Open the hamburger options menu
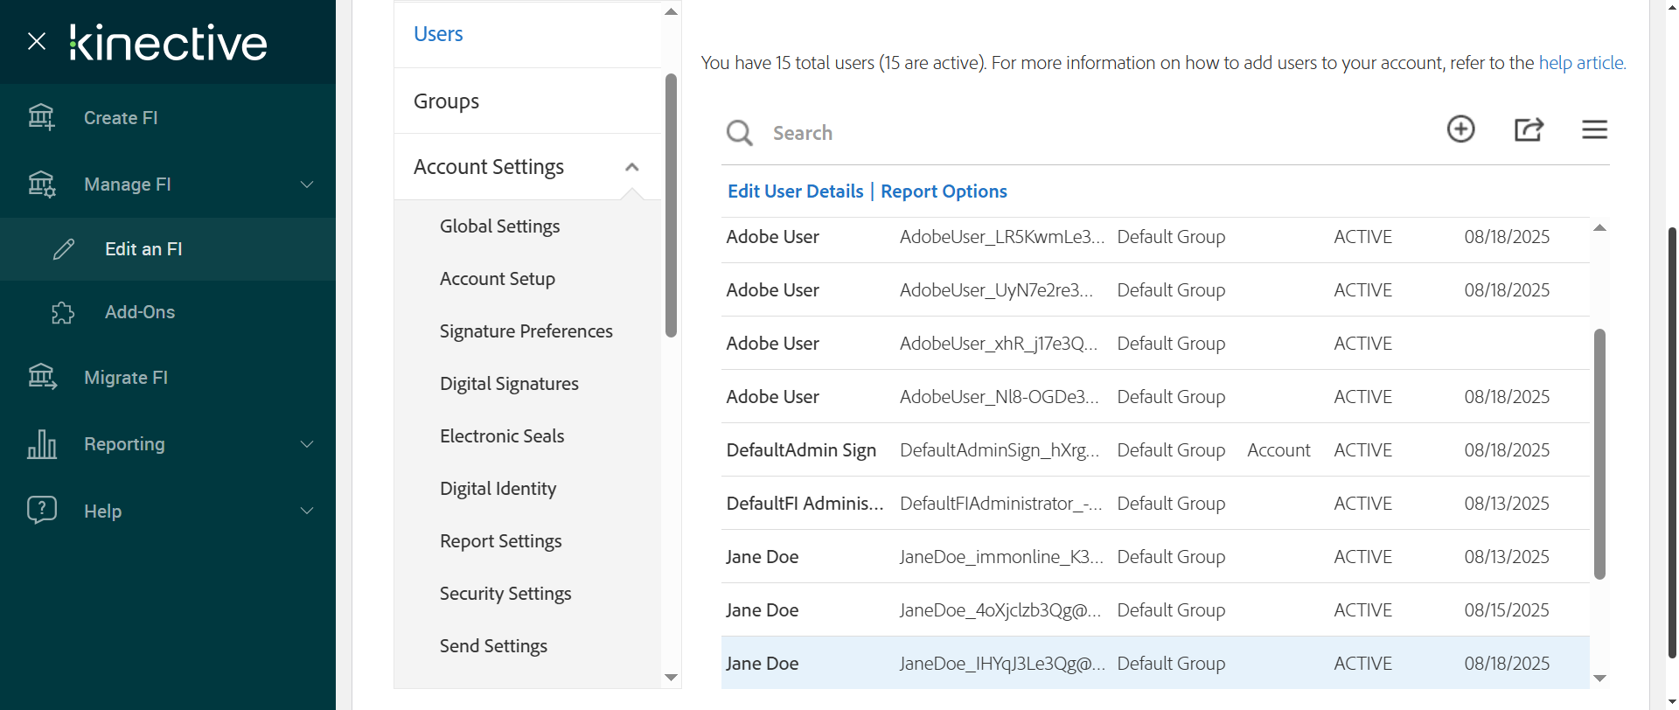 click(1594, 129)
